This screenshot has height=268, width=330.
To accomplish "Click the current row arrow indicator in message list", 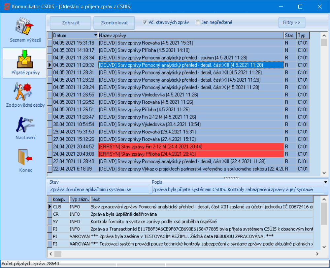I will [50, 65].
